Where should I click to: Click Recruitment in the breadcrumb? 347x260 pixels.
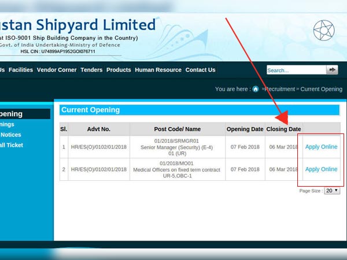click(x=280, y=89)
